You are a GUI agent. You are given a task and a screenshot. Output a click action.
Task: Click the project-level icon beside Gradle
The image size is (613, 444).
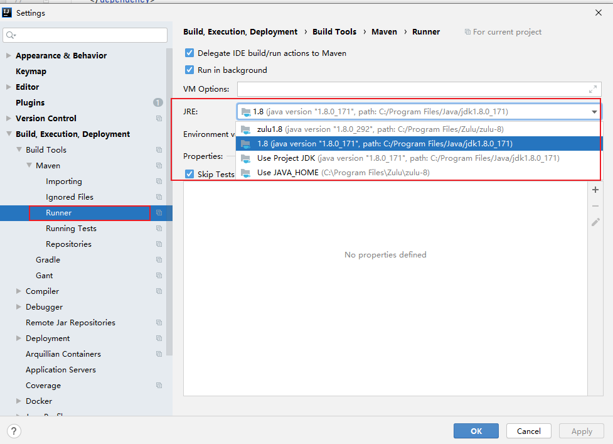tap(159, 260)
